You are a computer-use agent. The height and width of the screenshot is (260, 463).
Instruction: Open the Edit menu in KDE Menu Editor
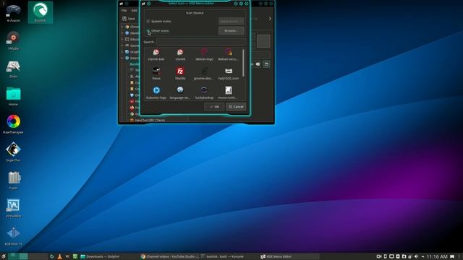[x=134, y=10]
